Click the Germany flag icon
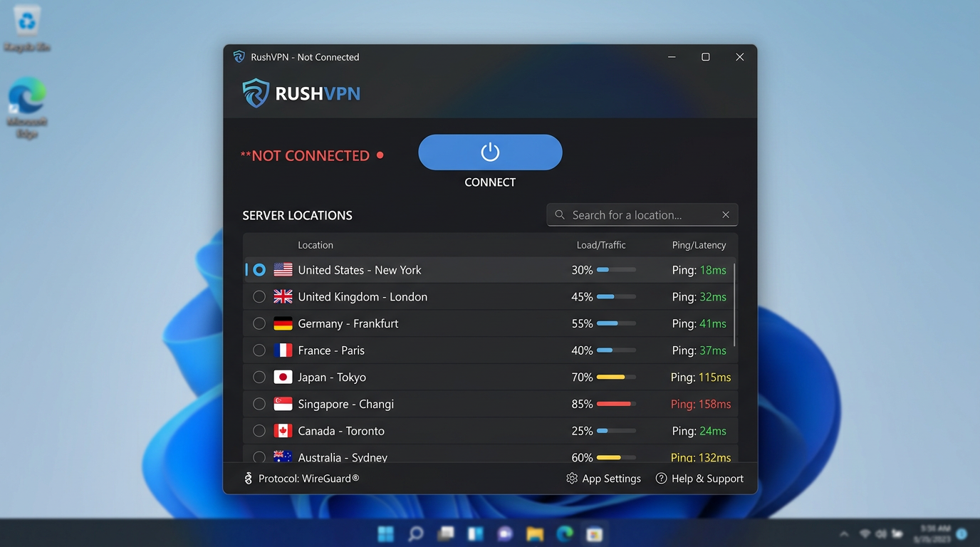 (283, 323)
